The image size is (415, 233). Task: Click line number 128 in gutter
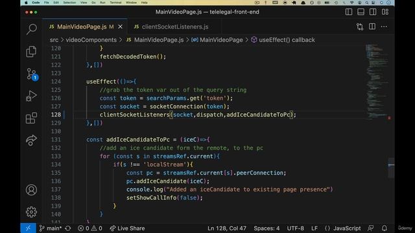point(56,115)
